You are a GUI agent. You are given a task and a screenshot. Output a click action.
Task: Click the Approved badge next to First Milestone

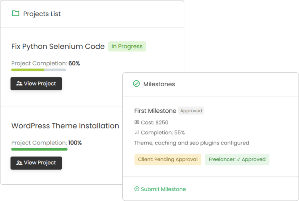tap(191, 111)
